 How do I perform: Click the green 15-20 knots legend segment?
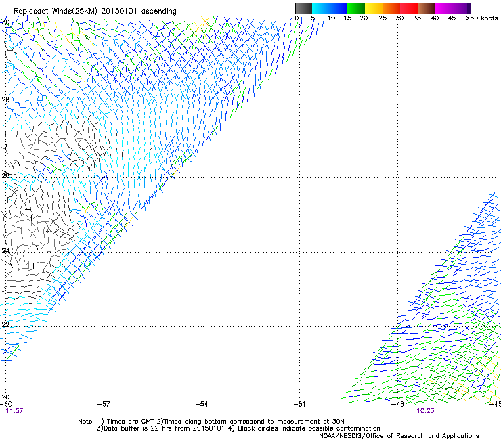(356, 8)
